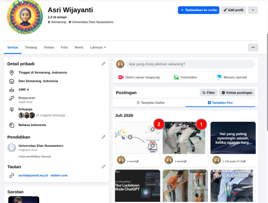Open the three-dot profile options menu
This screenshot has width=268, height=203.
click(x=253, y=48)
